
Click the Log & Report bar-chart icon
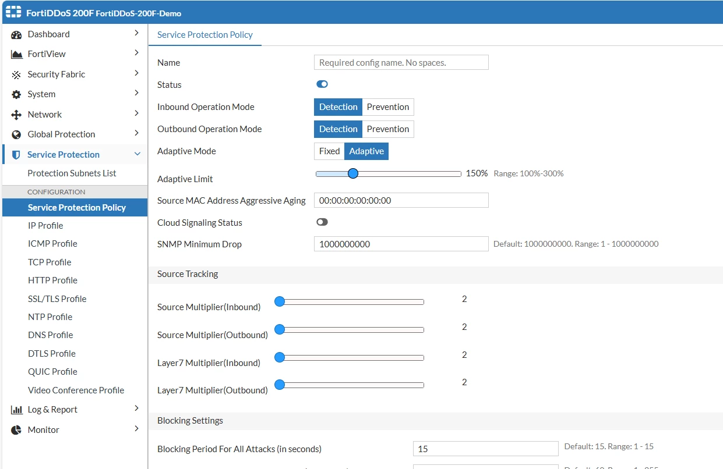click(x=16, y=410)
